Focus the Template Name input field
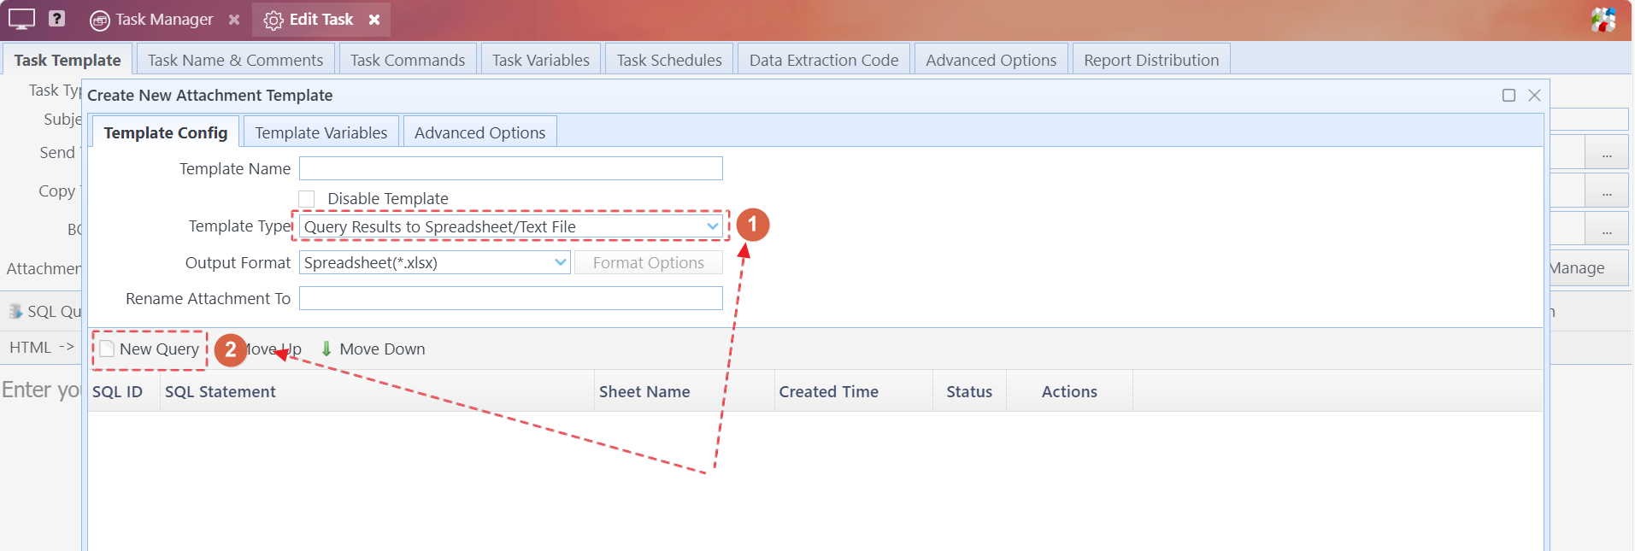 [x=510, y=168]
